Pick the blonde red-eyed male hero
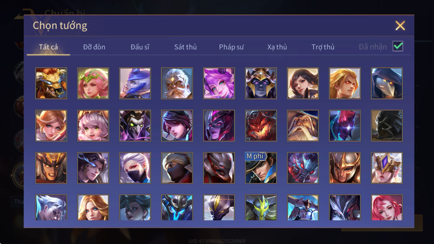 pyautogui.click(x=345, y=83)
